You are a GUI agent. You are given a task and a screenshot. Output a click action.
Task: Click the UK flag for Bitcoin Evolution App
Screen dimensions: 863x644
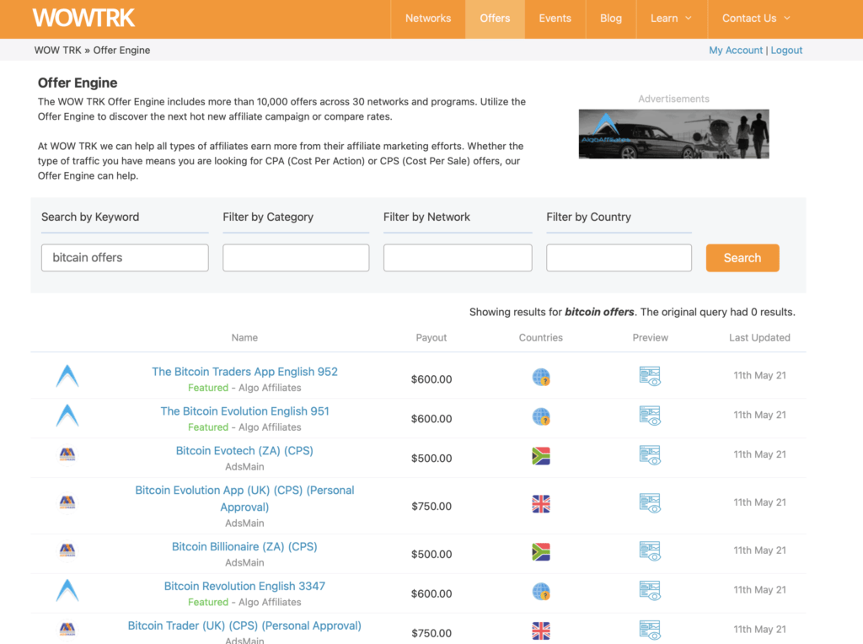[x=541, y=504]
